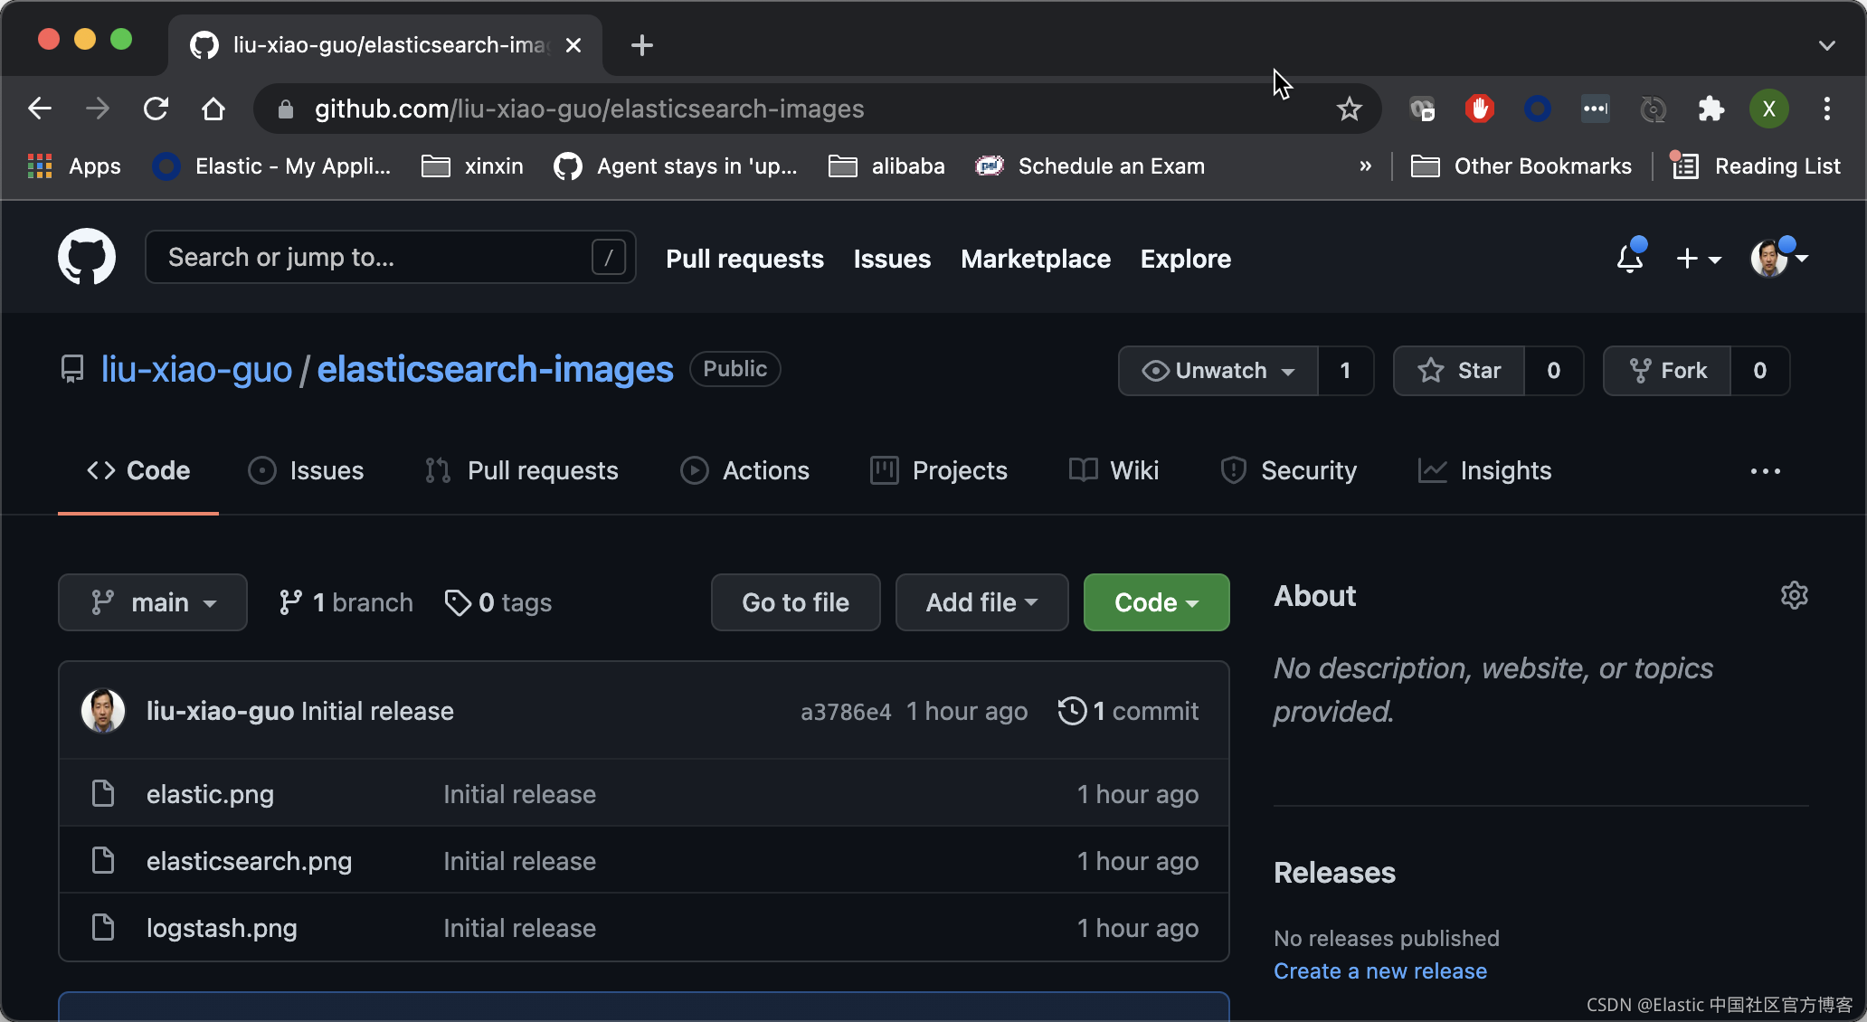Image resolution: width=1867 pixels, height=1022 pixels.
Task: Open logstash.png file
Action: pos(222,927)
